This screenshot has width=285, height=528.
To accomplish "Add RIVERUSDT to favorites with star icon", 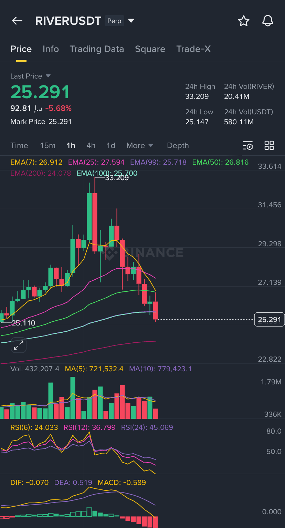I will tap(244, 21).
